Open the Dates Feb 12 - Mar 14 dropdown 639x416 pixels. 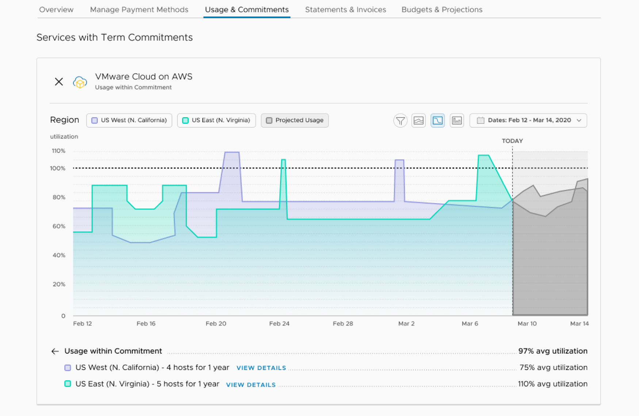coord(528,120)
